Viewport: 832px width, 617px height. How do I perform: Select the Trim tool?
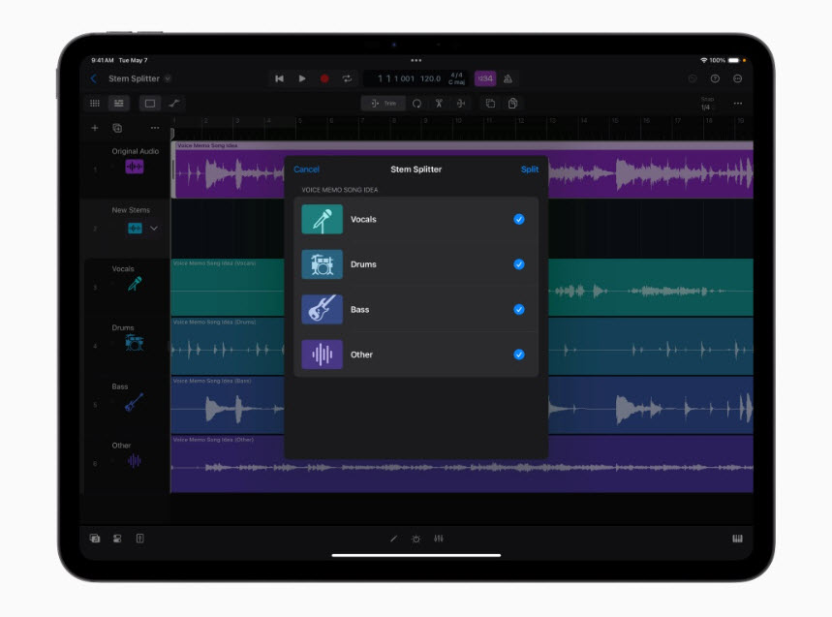(x=384, y=103)
